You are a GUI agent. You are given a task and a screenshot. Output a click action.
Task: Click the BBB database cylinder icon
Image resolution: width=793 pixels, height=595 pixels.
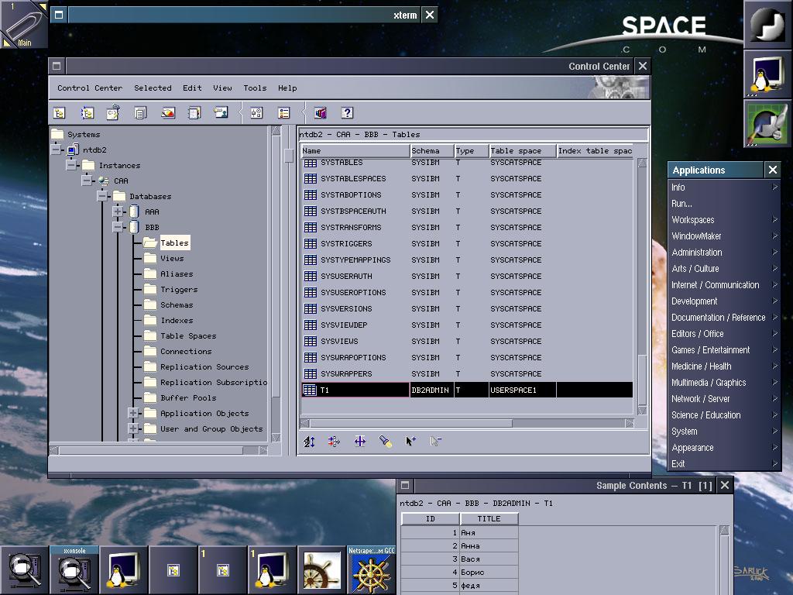pos(135,227)
